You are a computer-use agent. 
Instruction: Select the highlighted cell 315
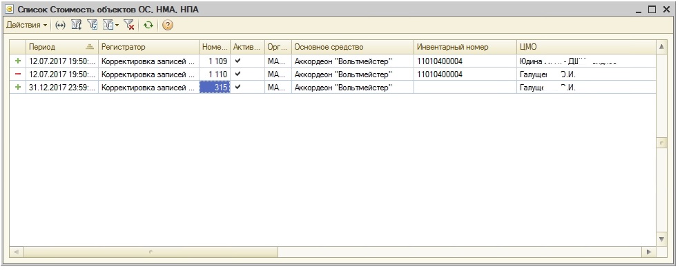click(x=215, y=87)
